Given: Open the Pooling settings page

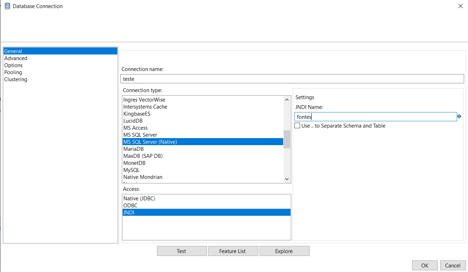Looking at the screenshot, I should pyautogui.click(x=60, y=72).
